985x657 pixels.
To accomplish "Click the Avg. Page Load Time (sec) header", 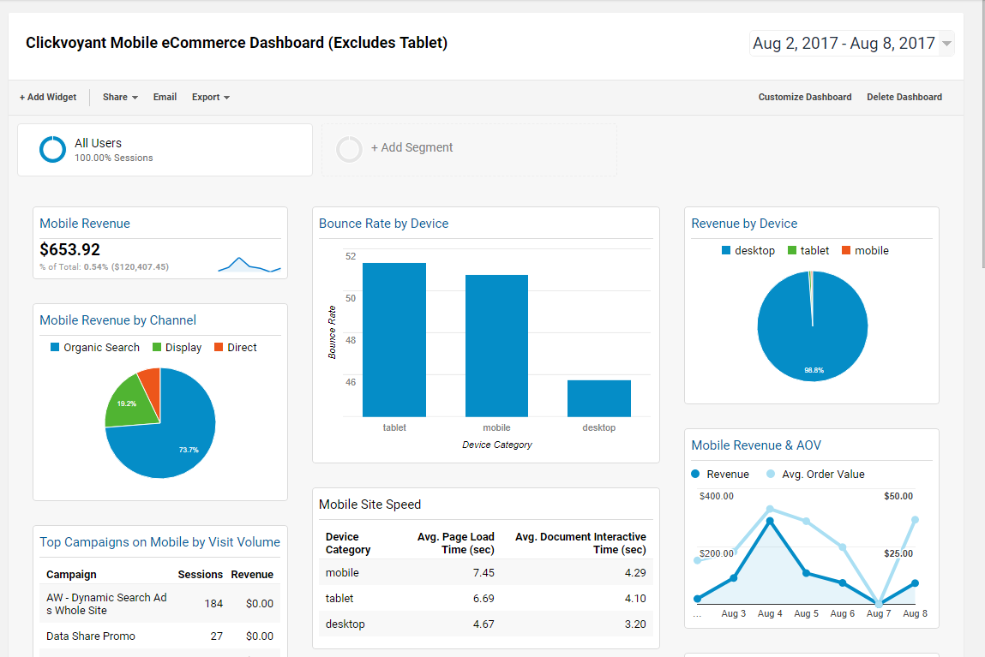I will point(455,543).
